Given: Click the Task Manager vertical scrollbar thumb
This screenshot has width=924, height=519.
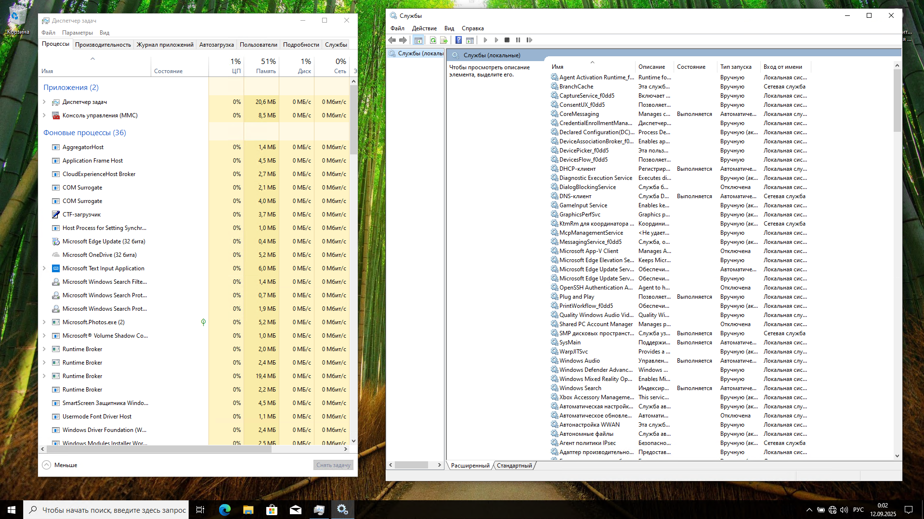Looking at the screenshot, I should pos(353,120).
